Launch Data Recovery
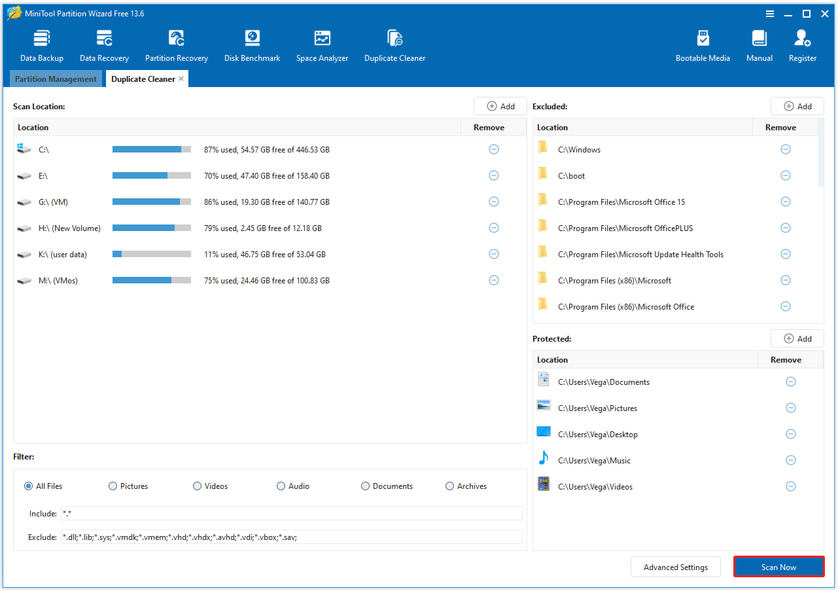The width and height of the screenshot is (838, 591). point(103,43)
